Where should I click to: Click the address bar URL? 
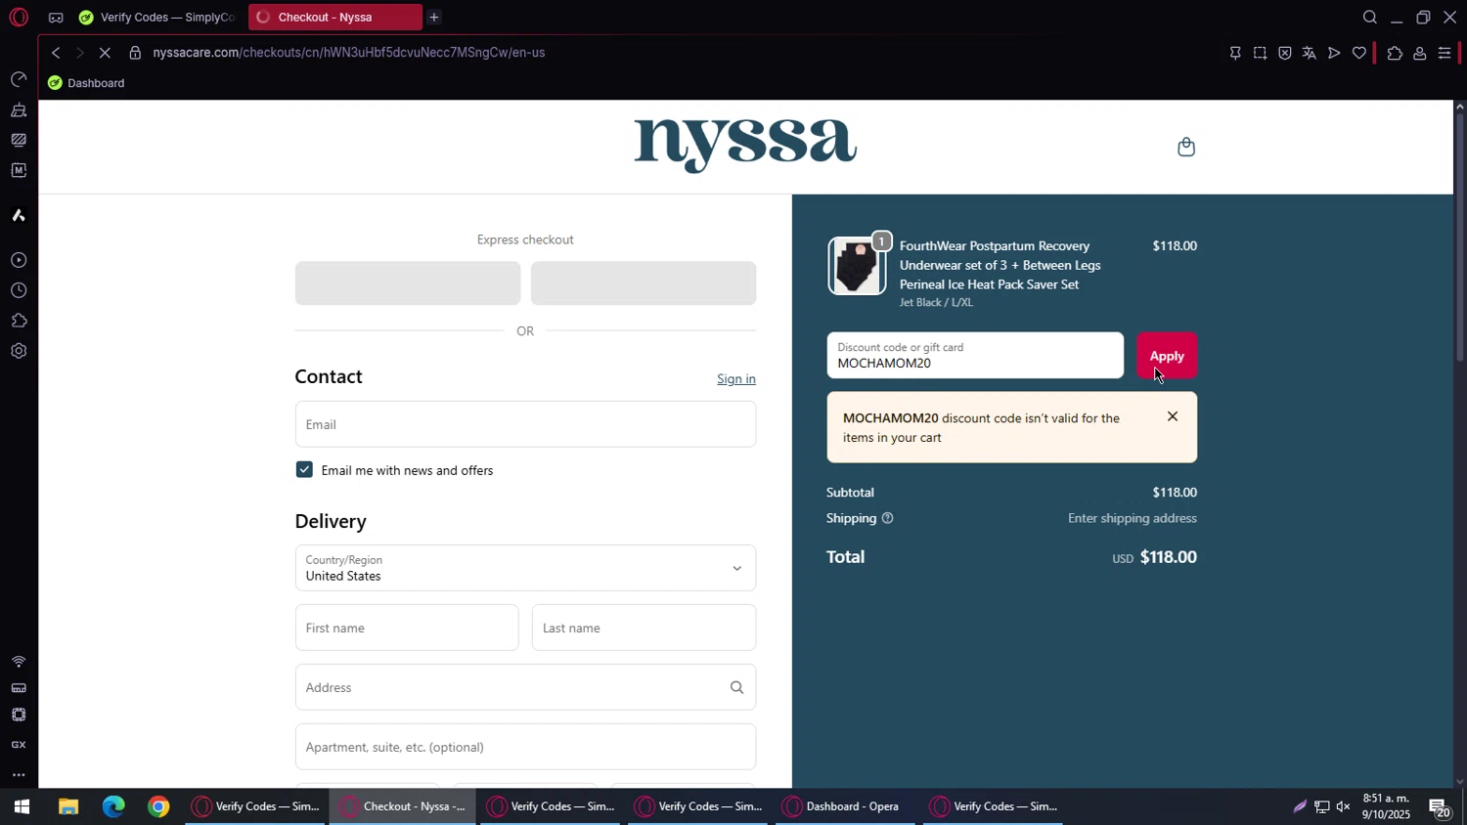pos(348,53)
